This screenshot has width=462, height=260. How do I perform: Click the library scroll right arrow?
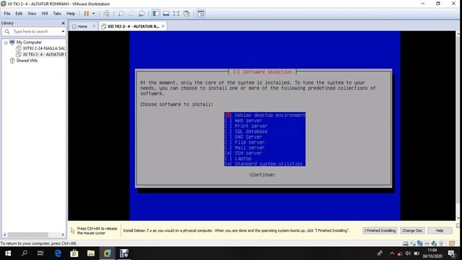pos(63,235)
